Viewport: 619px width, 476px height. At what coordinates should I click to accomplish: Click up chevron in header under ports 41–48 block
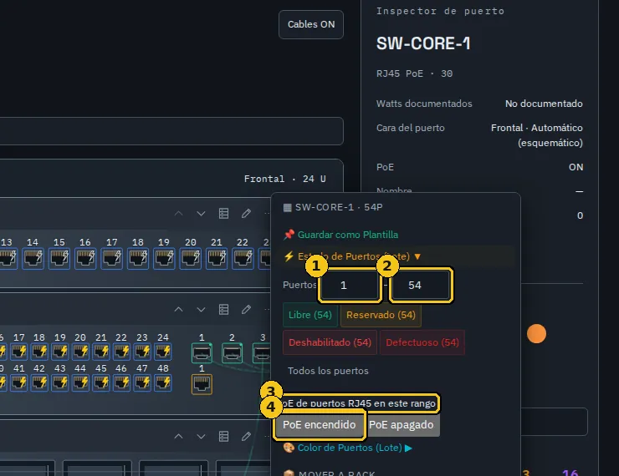coord(178,436)
